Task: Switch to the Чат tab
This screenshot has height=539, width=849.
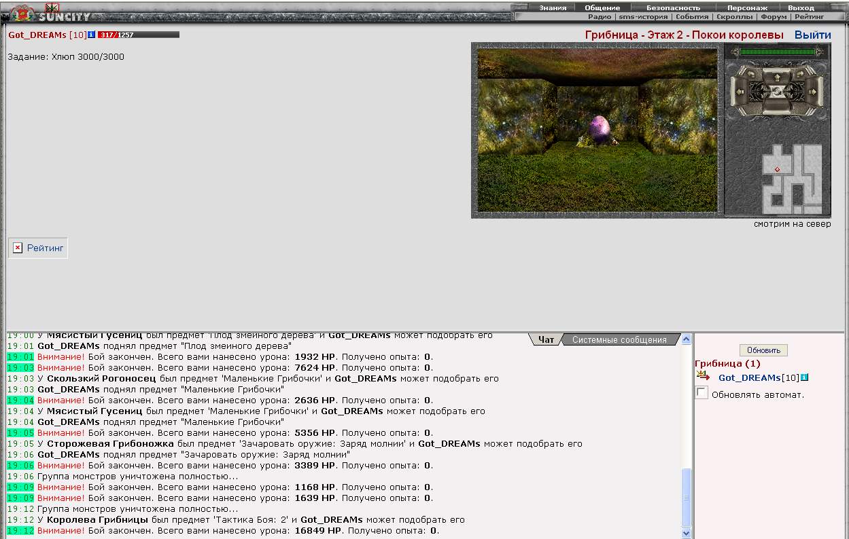Action: (x=546, y=339)
